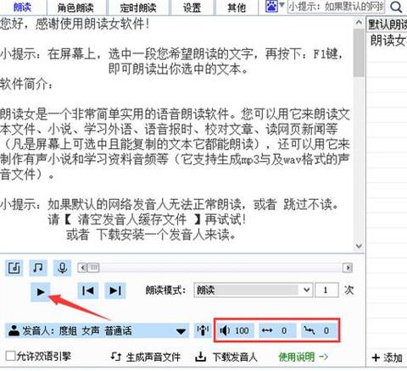Open the 角色朗读 tab

point(75,8)
